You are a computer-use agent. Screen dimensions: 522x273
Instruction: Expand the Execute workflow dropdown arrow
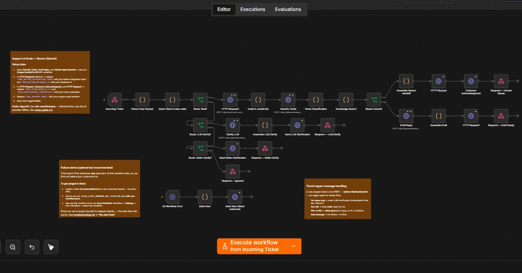point(294,246)
